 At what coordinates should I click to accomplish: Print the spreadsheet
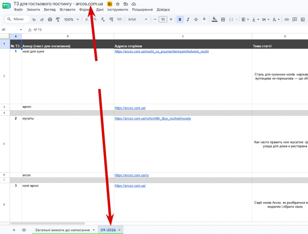tap(50, 19)
